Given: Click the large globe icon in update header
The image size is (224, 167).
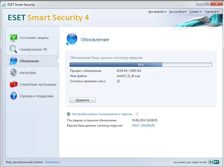Looking at the screenshot, I should click(72, 39).
